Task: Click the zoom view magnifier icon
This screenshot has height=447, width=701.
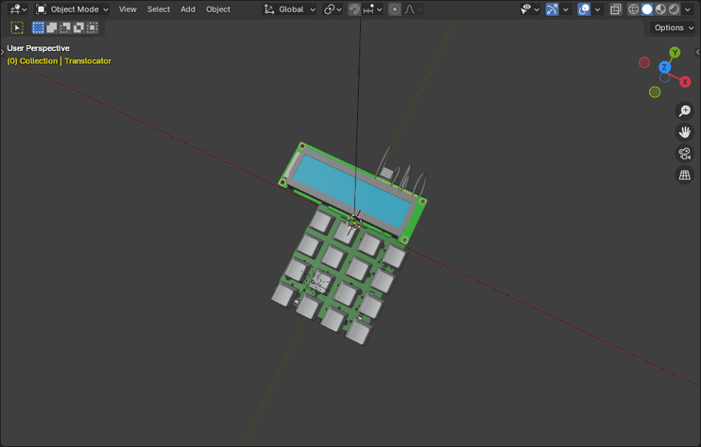Action: coord(684,111)
